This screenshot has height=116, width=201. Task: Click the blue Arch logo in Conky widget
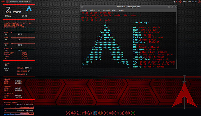[29, 8]
